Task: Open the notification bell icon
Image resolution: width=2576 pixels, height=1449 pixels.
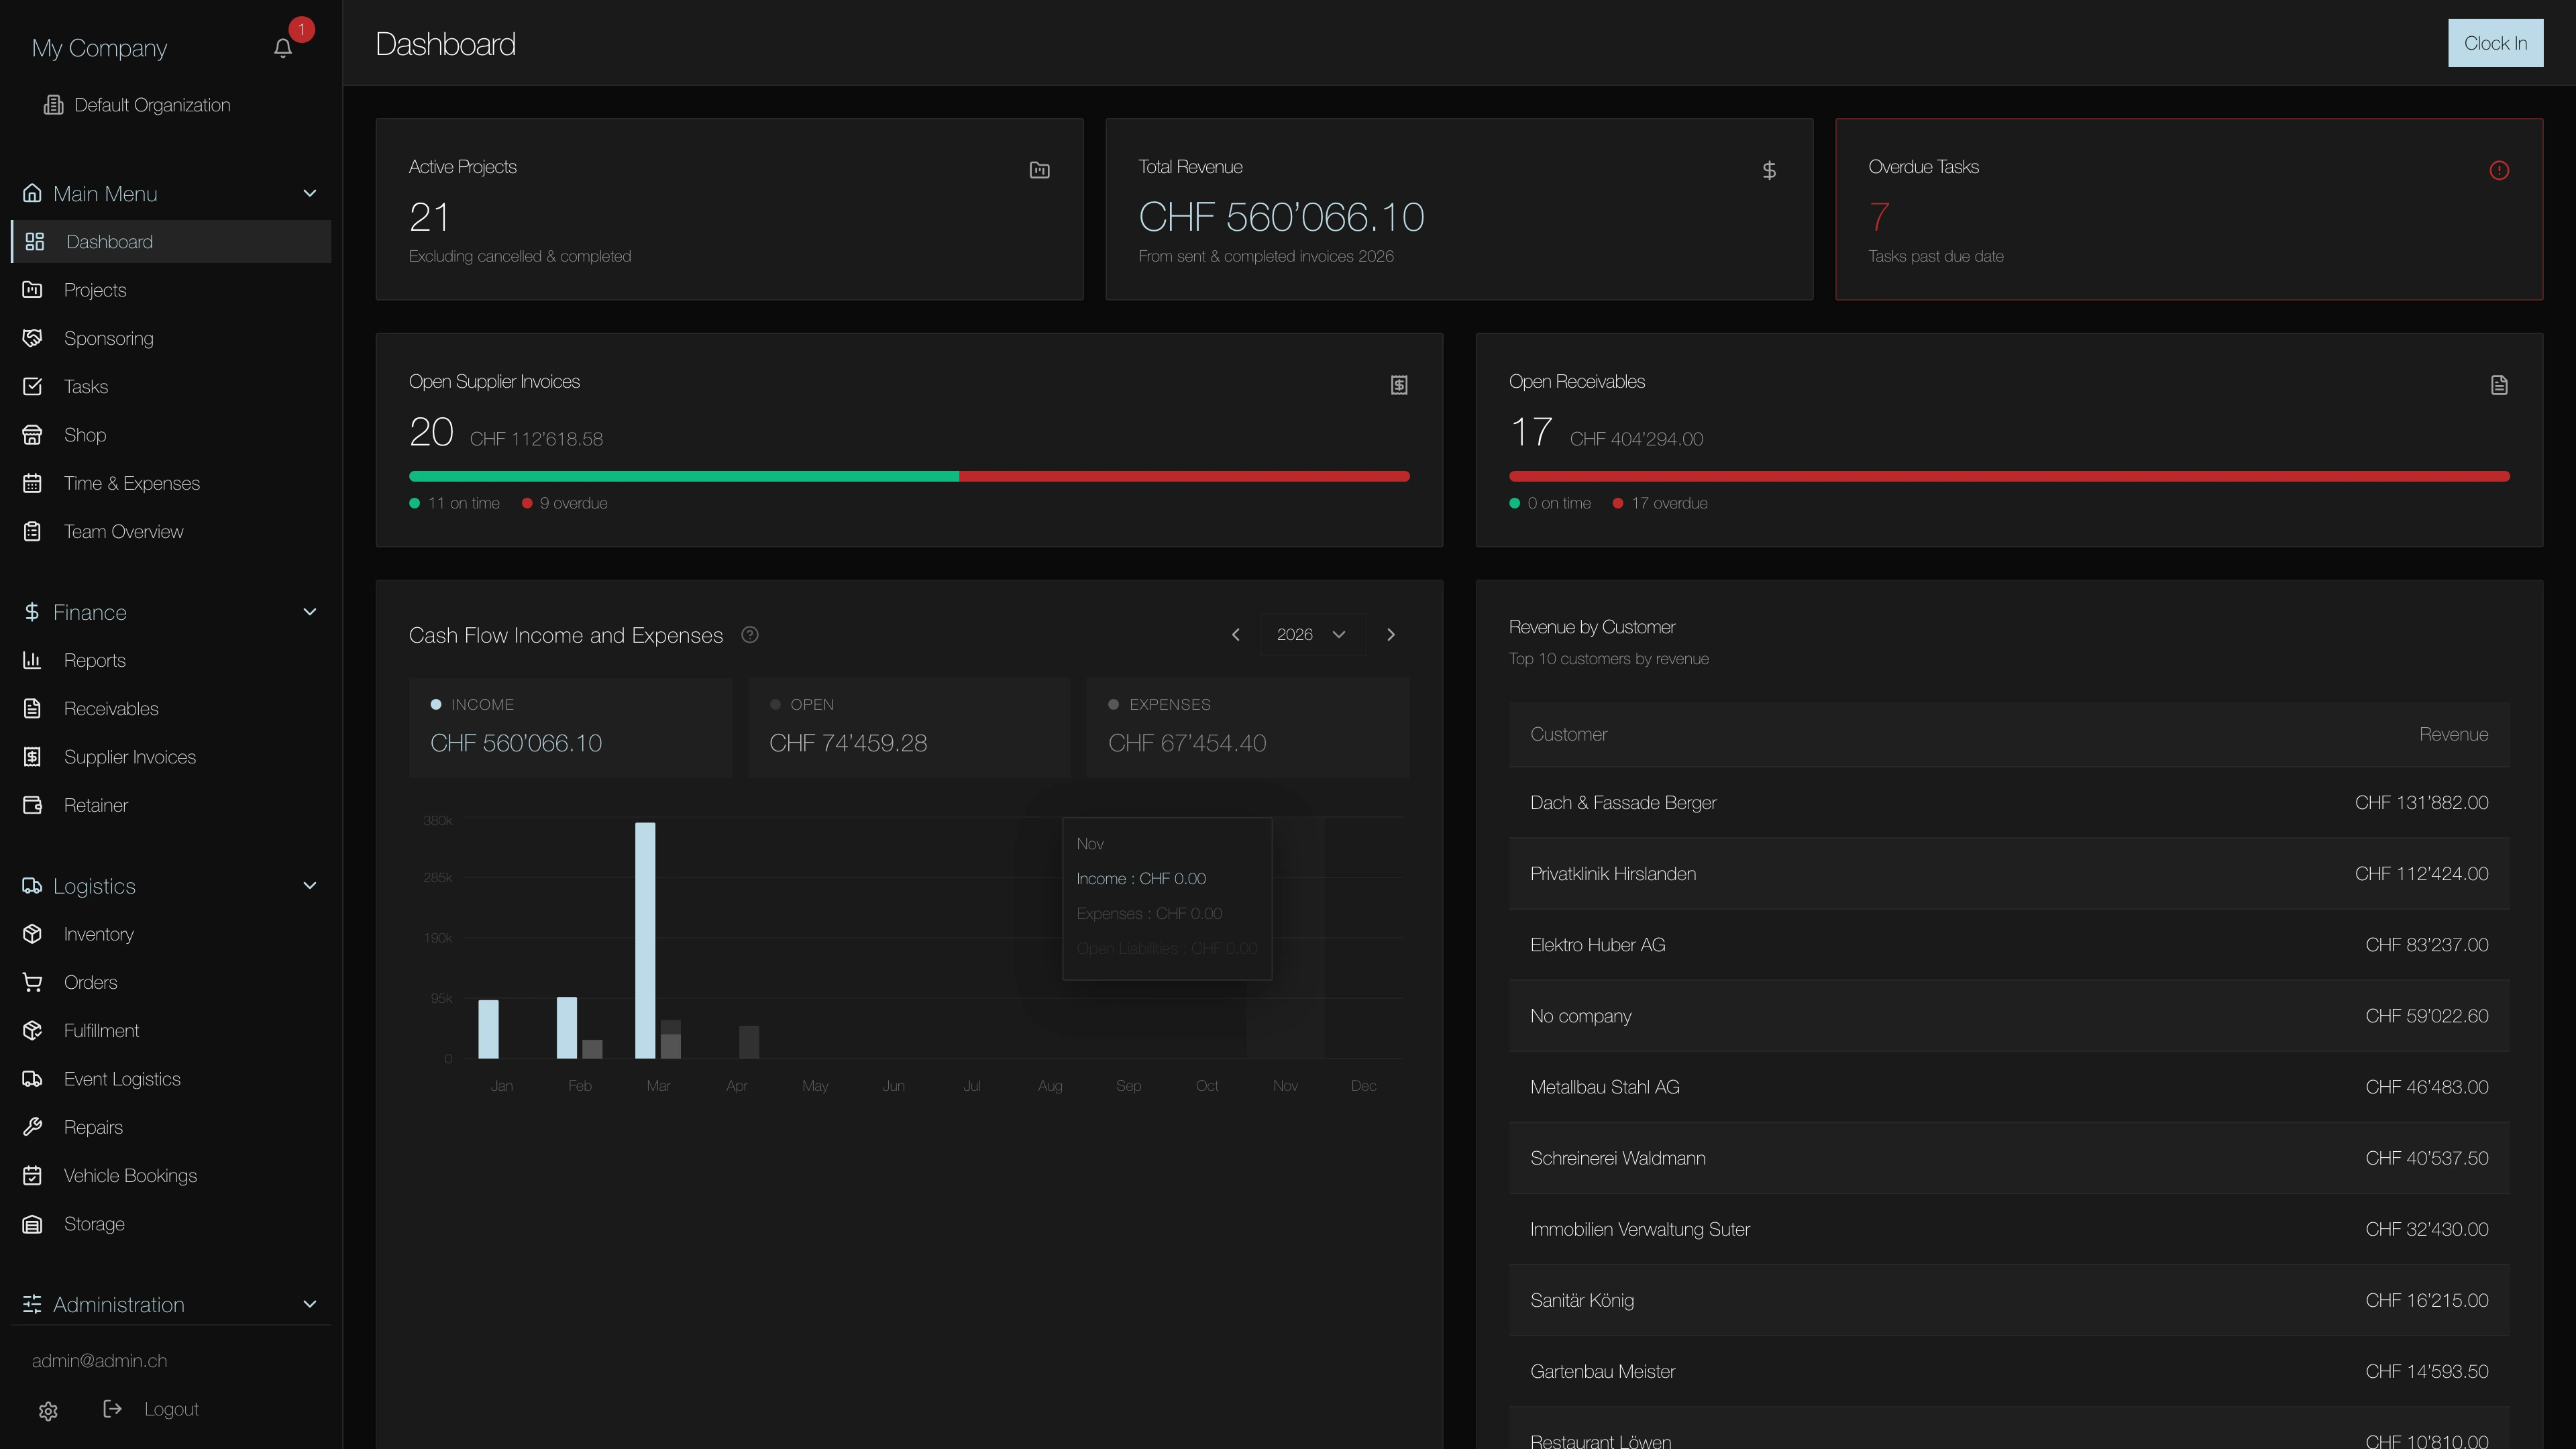Action: (x=283, y=48)
